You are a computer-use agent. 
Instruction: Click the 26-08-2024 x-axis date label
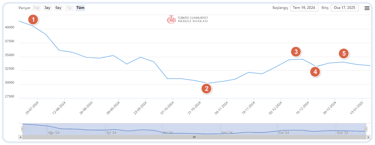pyautogui.click(x=86, y=108)
